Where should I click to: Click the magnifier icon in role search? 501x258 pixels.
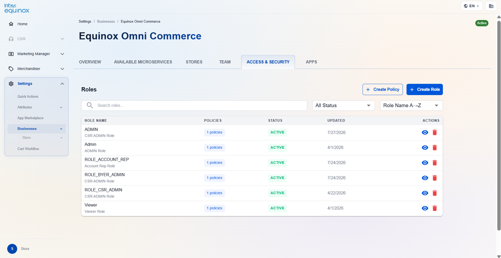tap(90, 105)
